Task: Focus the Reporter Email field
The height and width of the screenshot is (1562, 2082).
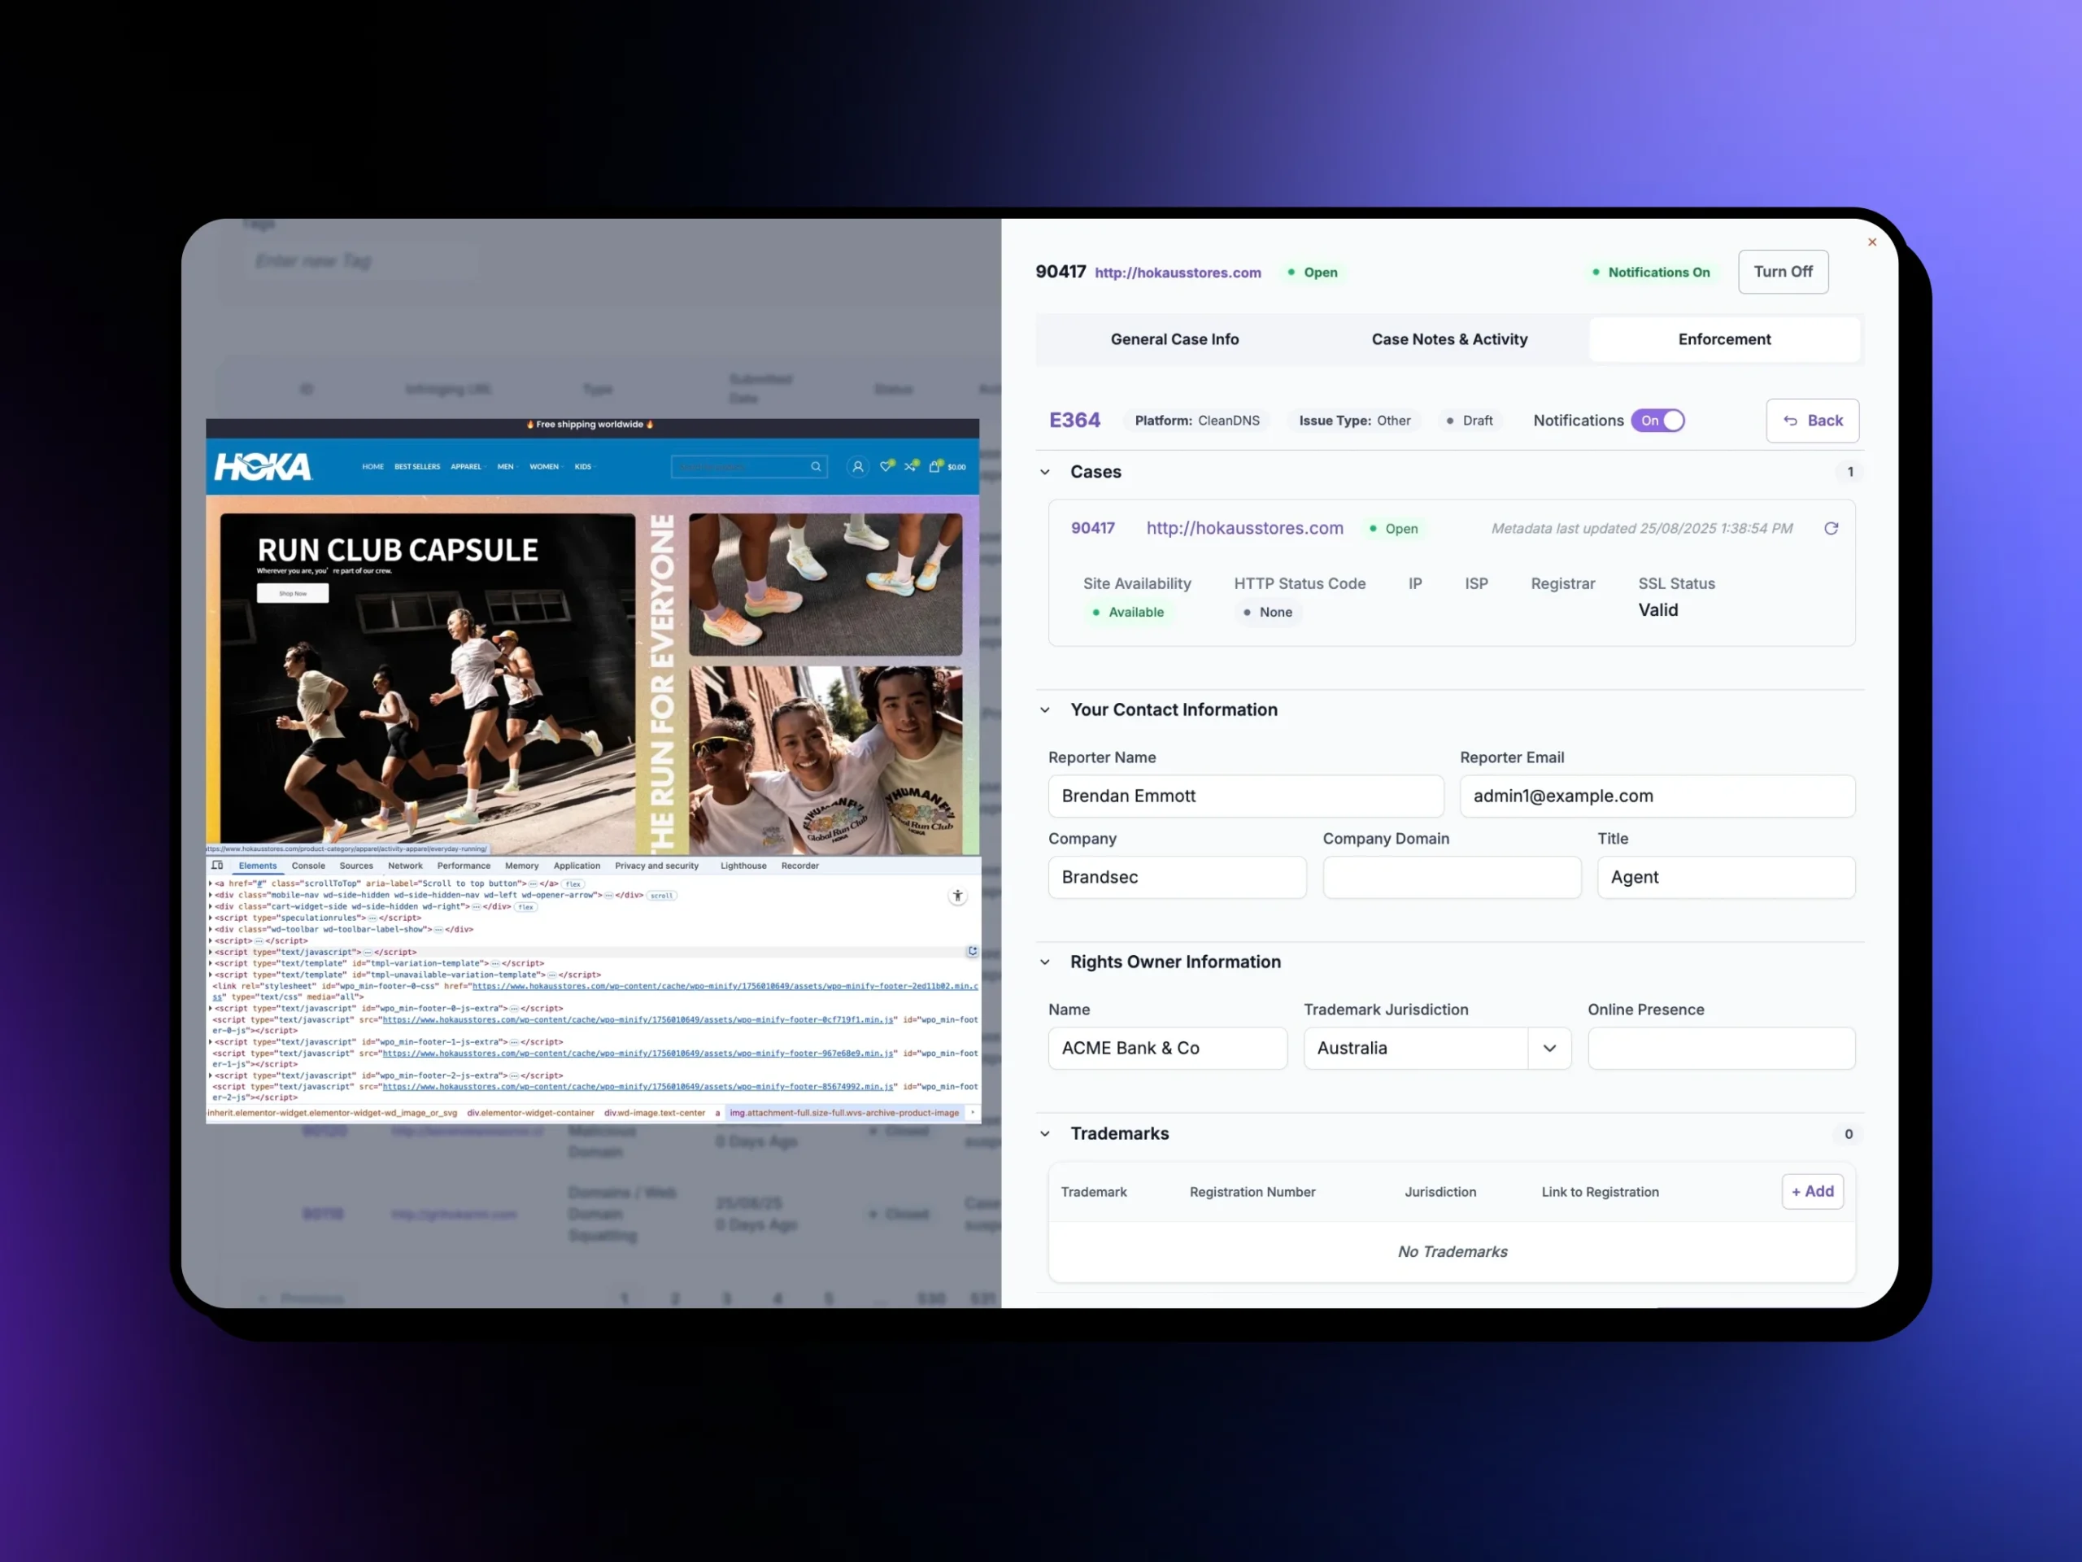Action: click(x=1657, y=796)
